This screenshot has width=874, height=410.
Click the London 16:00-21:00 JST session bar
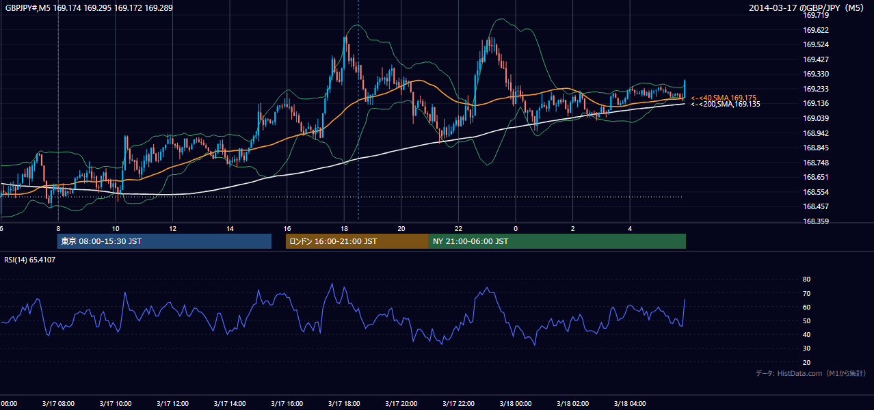coord(357,241)
